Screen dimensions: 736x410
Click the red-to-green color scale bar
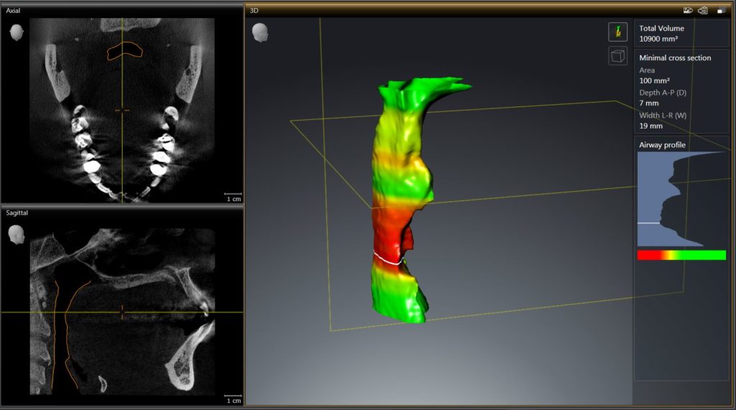click(681, 255)
